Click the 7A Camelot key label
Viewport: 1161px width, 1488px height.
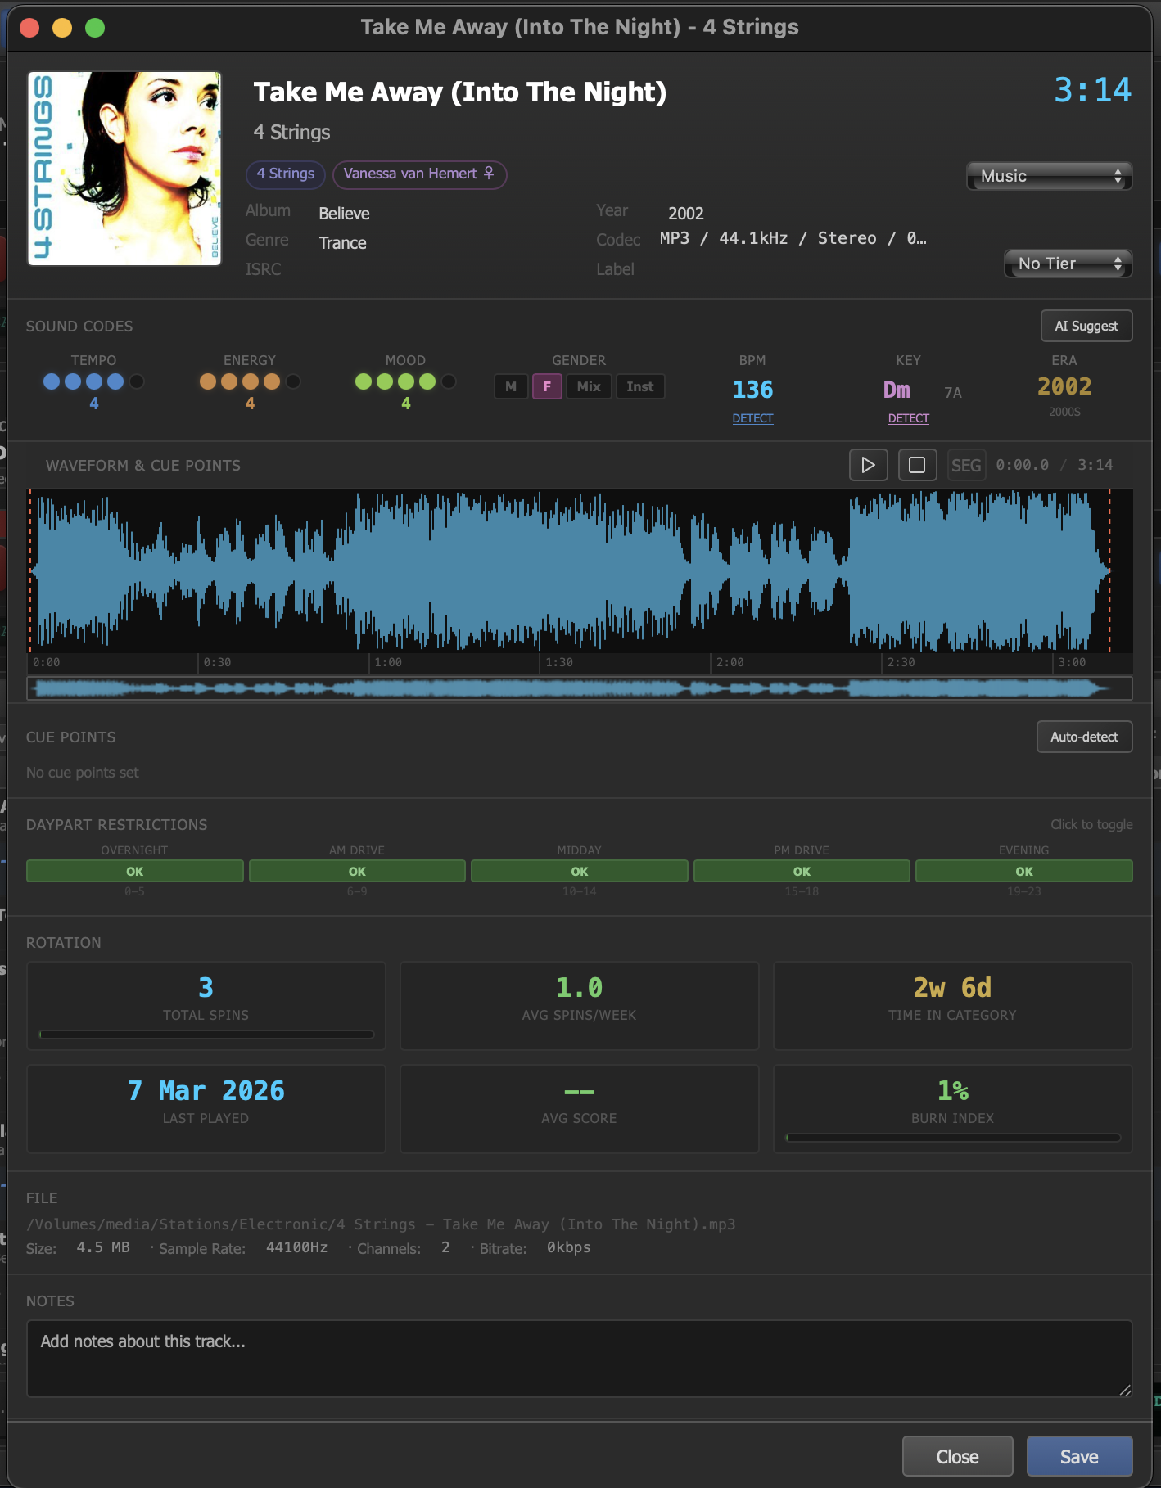pyautogui.click(x=952, y=393)
